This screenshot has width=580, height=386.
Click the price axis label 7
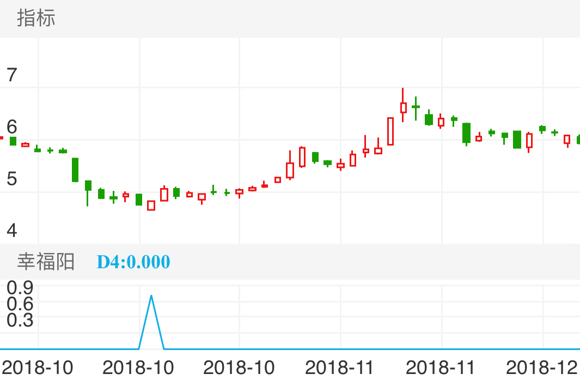(x=11, y=75)
